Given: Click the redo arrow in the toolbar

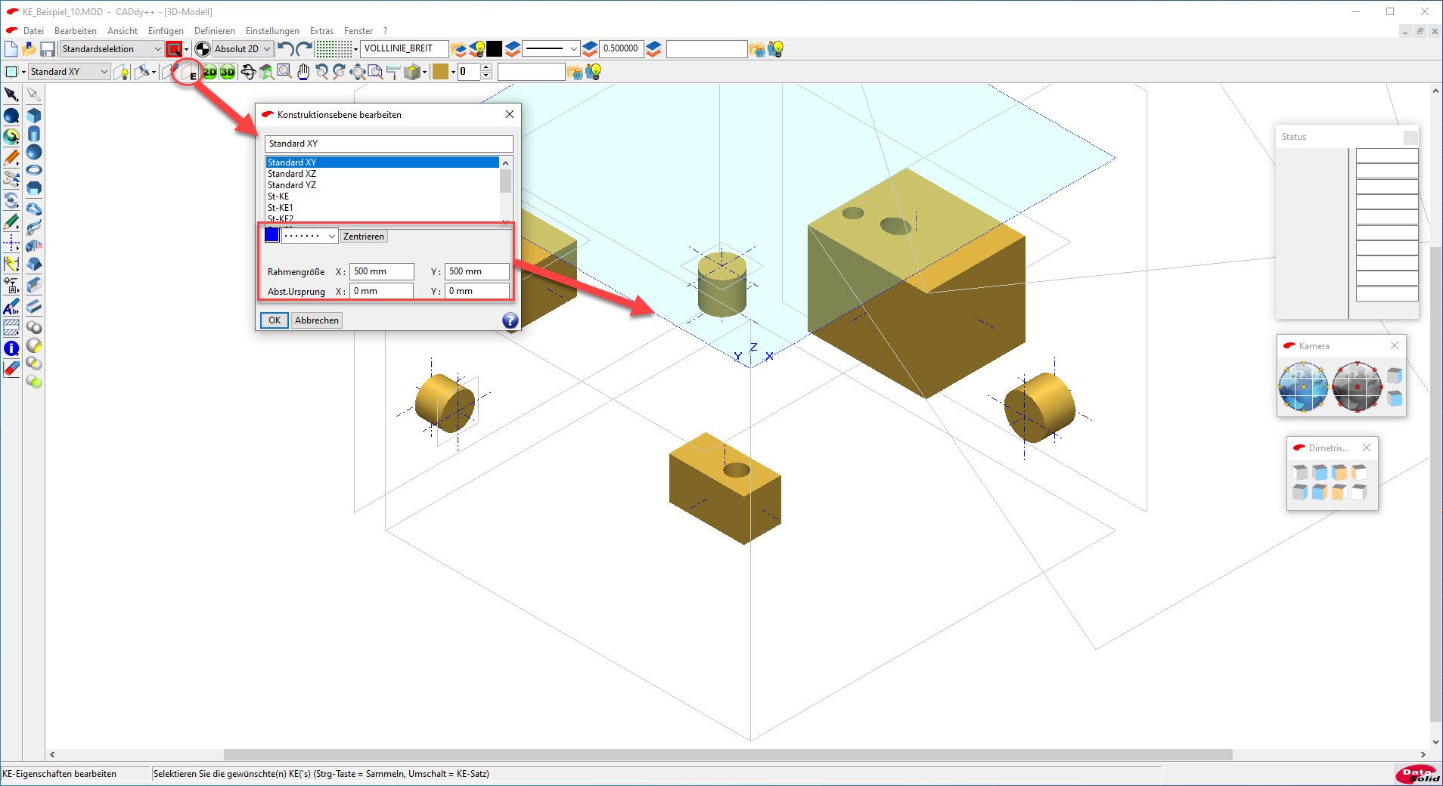Looking at the screenshot, I should (x=304, y=49).
